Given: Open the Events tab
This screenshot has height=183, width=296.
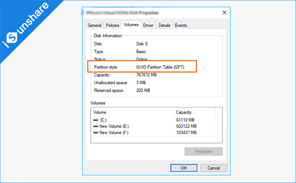Looking at the screenshot, I should [x=181, y=25].
